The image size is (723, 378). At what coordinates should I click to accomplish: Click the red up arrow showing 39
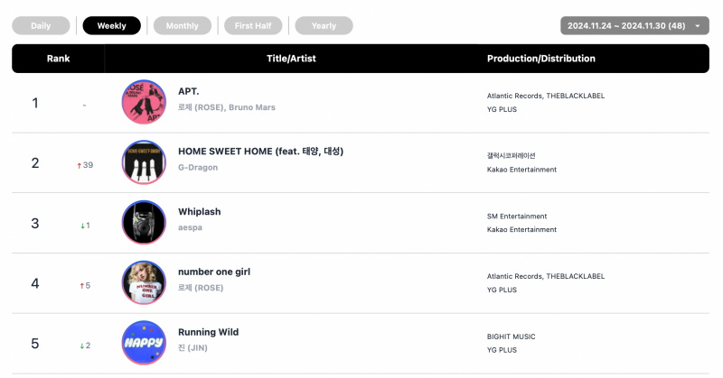(80, 165)
